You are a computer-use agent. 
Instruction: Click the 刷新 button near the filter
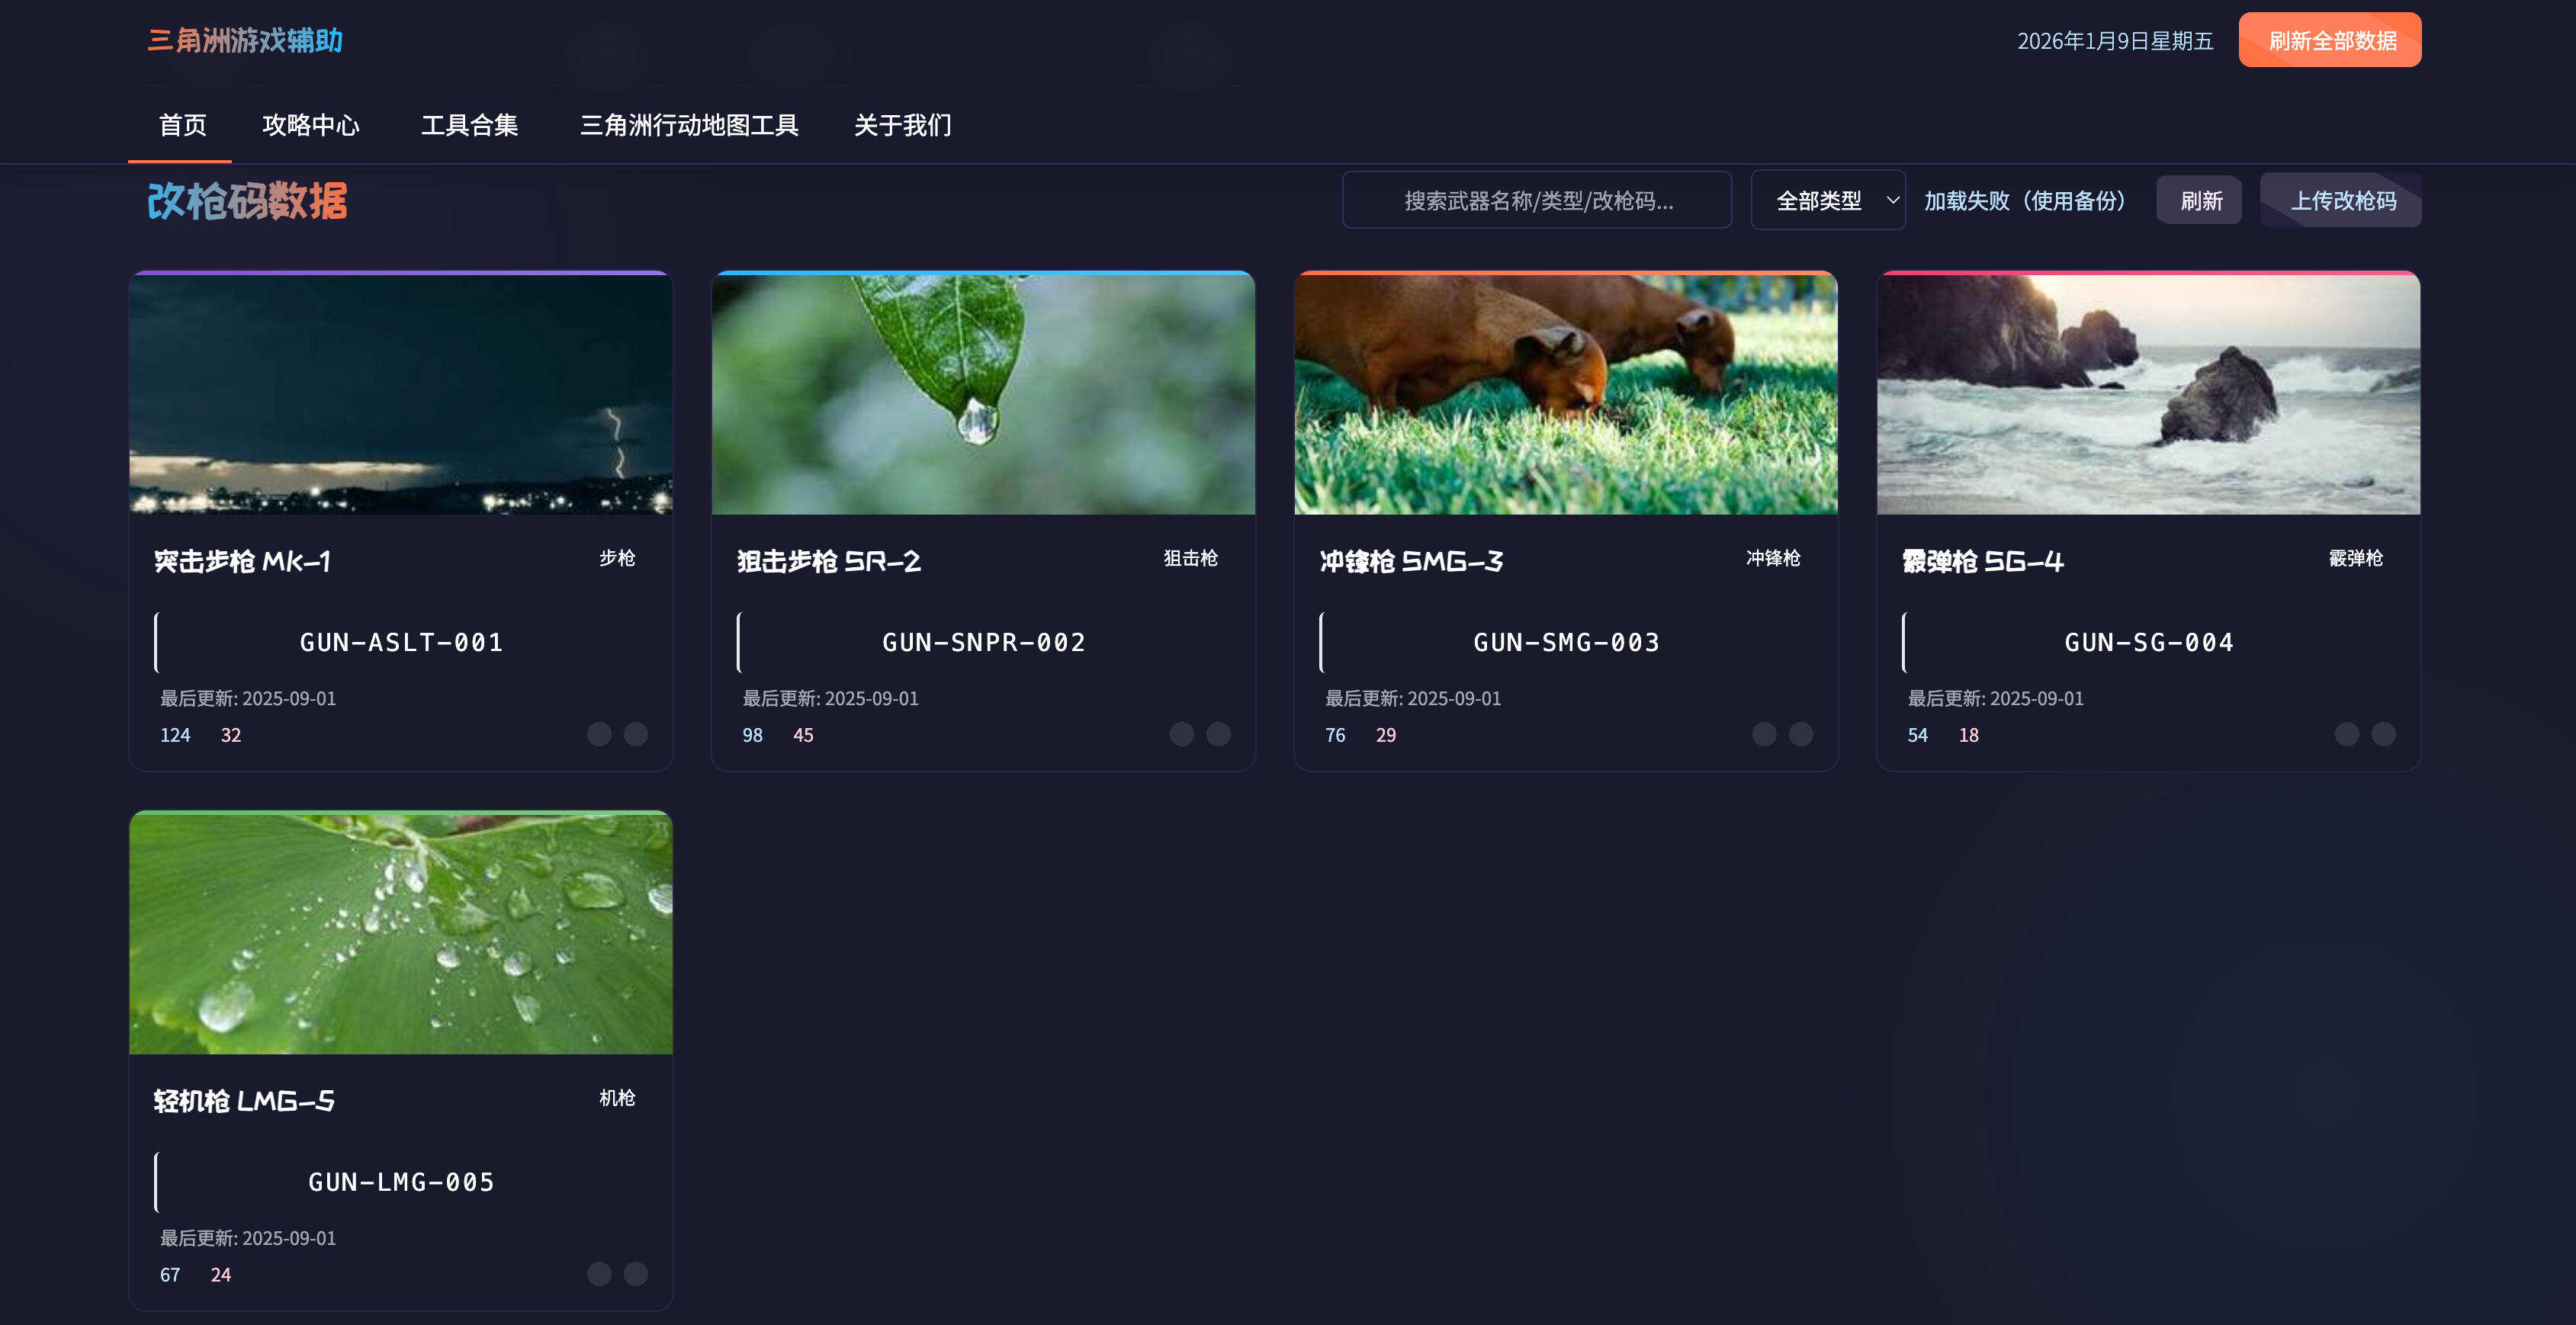2199,200
